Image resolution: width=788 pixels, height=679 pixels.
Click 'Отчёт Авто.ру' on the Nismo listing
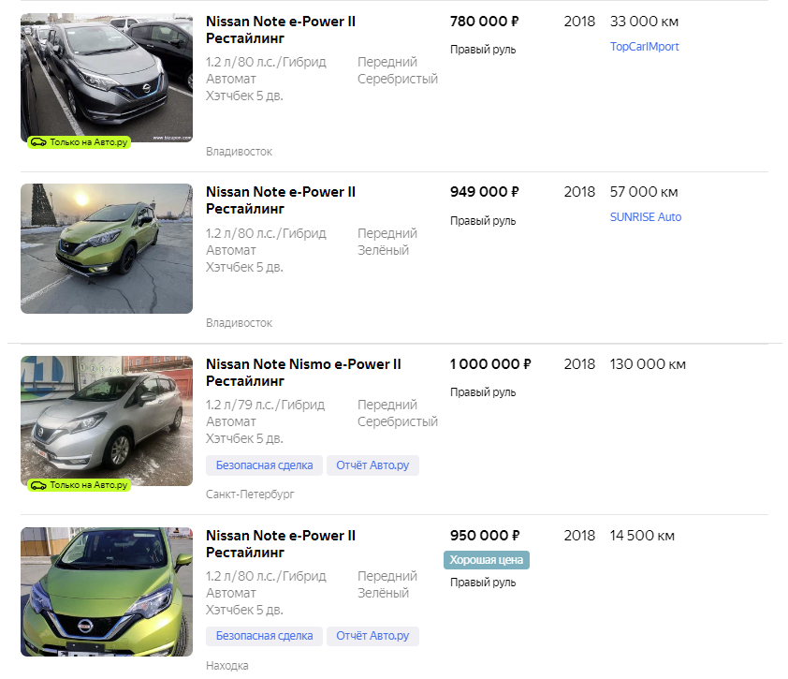pyautogui.click(x=372, y=465)
